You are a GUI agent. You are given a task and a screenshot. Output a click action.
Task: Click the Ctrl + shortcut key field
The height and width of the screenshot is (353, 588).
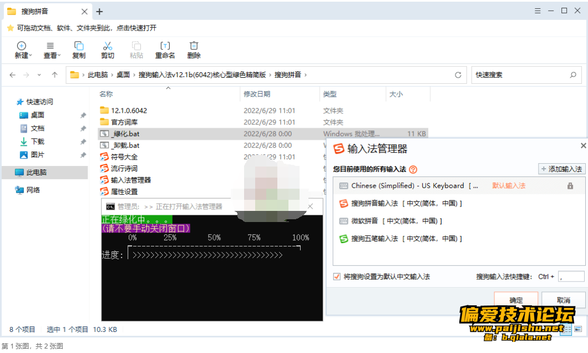coord(571,277)
